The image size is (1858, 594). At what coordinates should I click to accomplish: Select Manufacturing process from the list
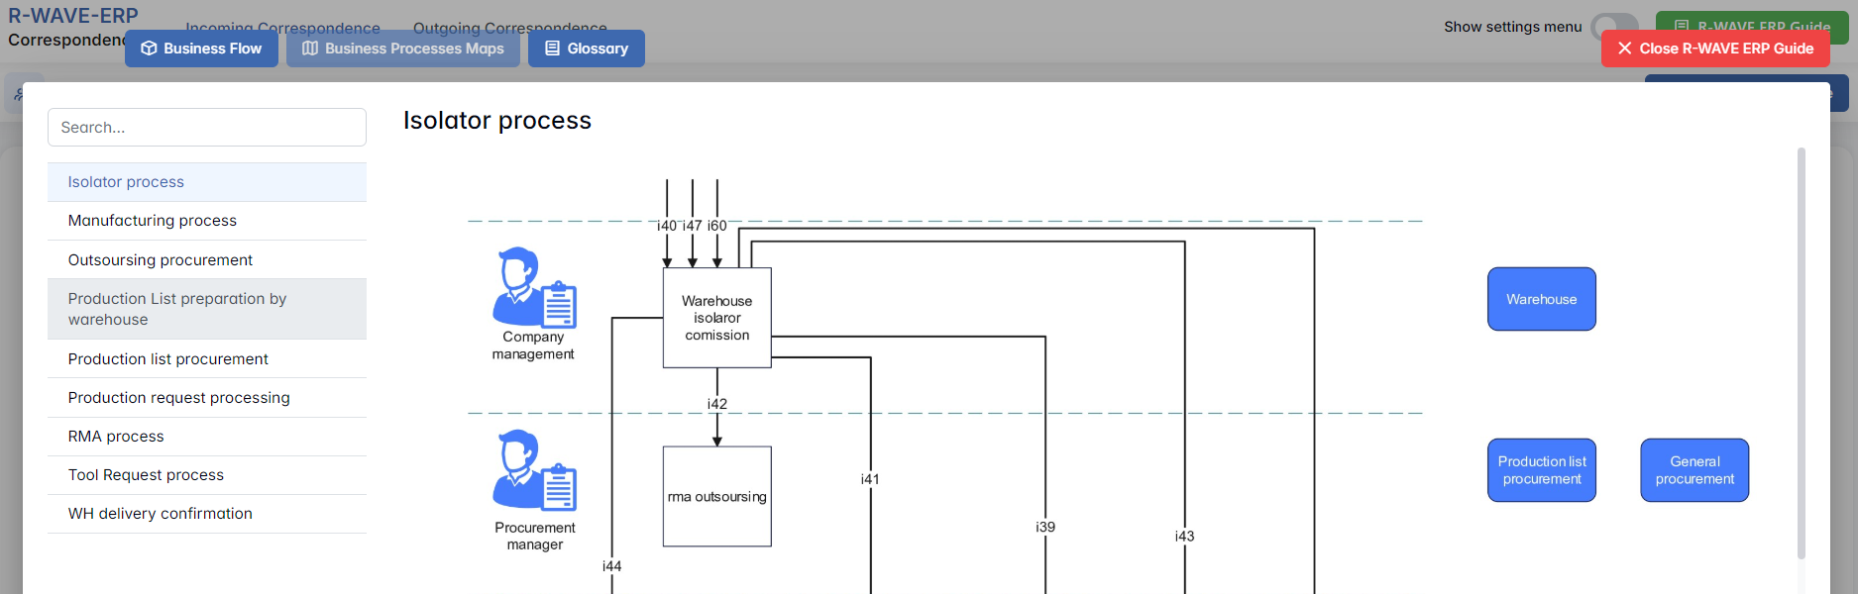pyautogui.click(x=207, y=221)
